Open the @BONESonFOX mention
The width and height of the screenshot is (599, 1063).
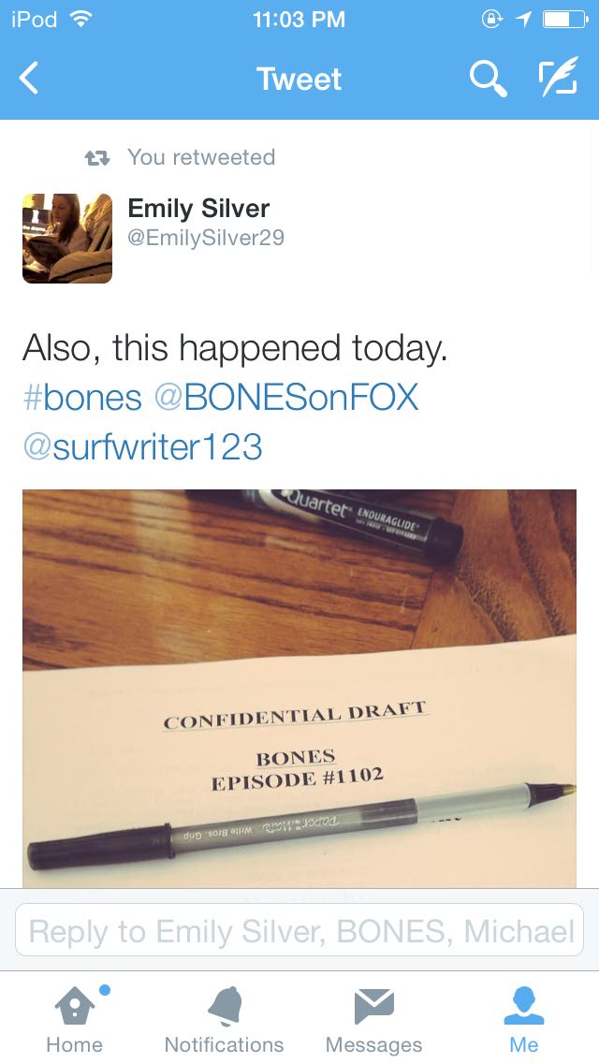coord(286,398)
